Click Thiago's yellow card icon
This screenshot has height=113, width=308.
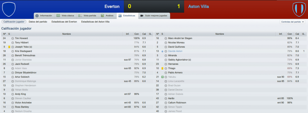coord(162,68)
